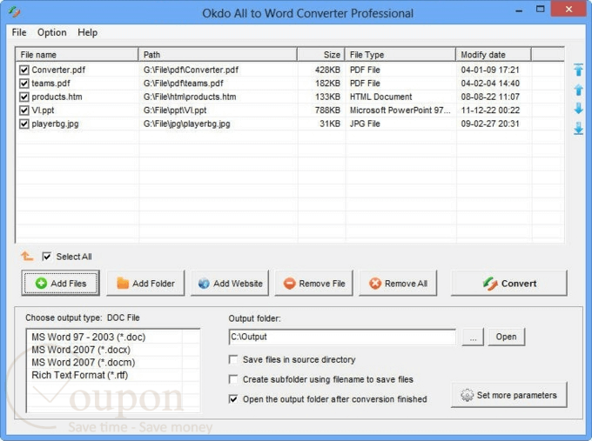This screenshot has height=441, width=592.
Task: Select MS Word 97 - 2003 (*.doc) output type
Action: click(x=88, y=337)
